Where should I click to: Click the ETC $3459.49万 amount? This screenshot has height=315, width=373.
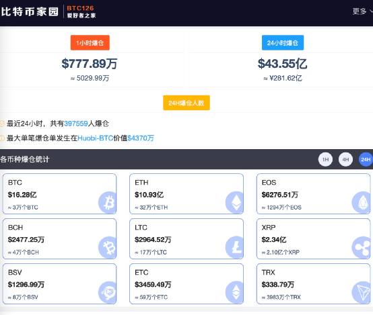[153, 285]
